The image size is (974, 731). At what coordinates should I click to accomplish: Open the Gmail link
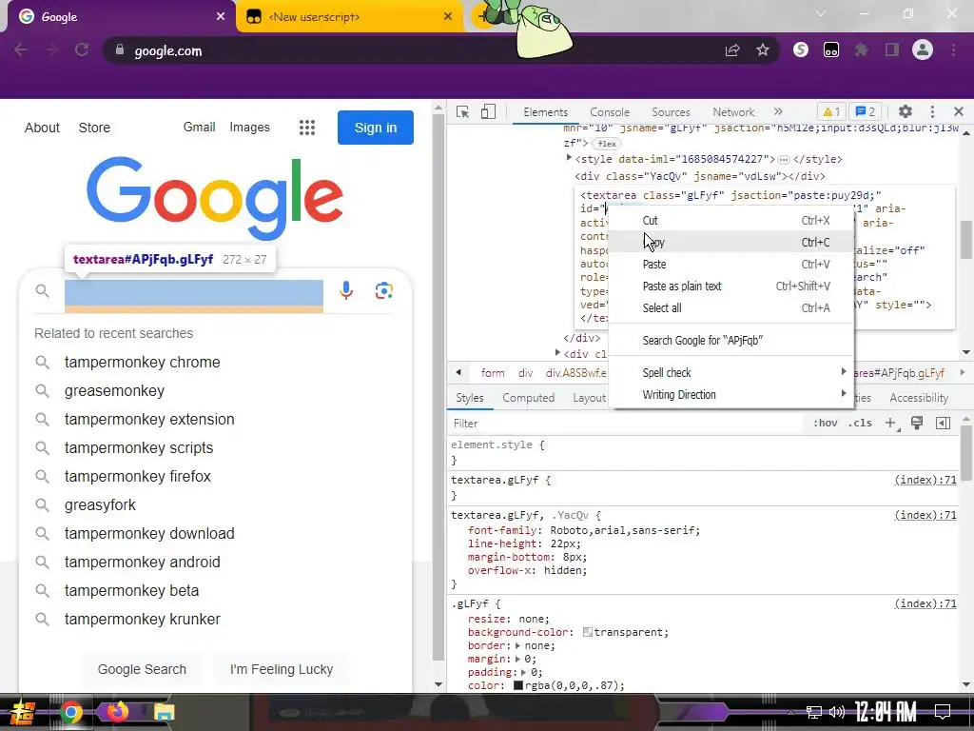199,127
